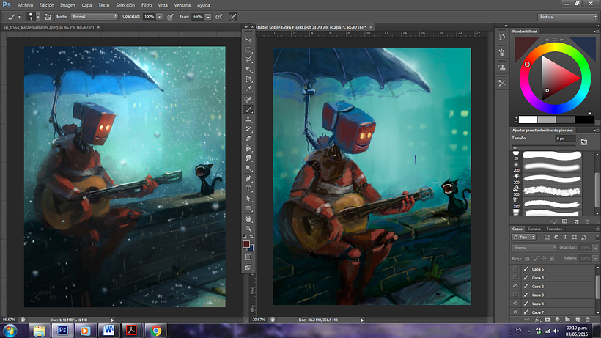Screen dimensions: 601x338
Task: Open the Modo blend mode dropdown
Action: 95,17
